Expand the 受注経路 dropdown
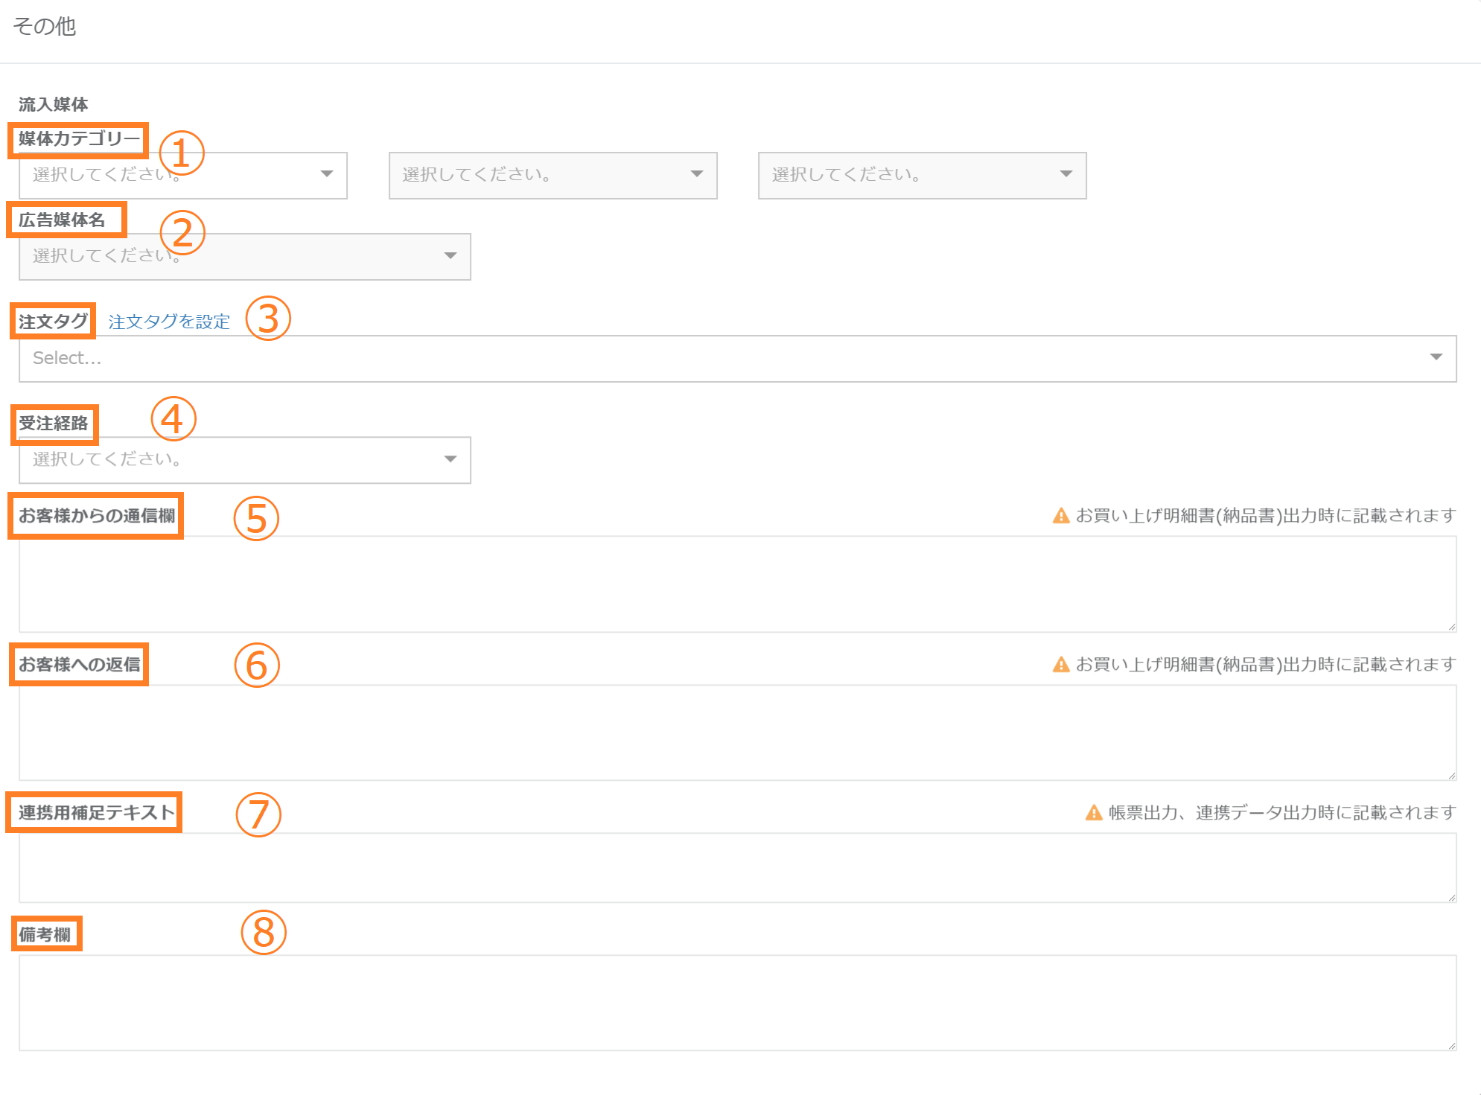1481x1095 pixels. 244,460
